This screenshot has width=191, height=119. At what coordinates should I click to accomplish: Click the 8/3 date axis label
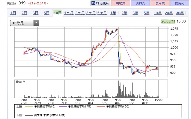[77, 103]
